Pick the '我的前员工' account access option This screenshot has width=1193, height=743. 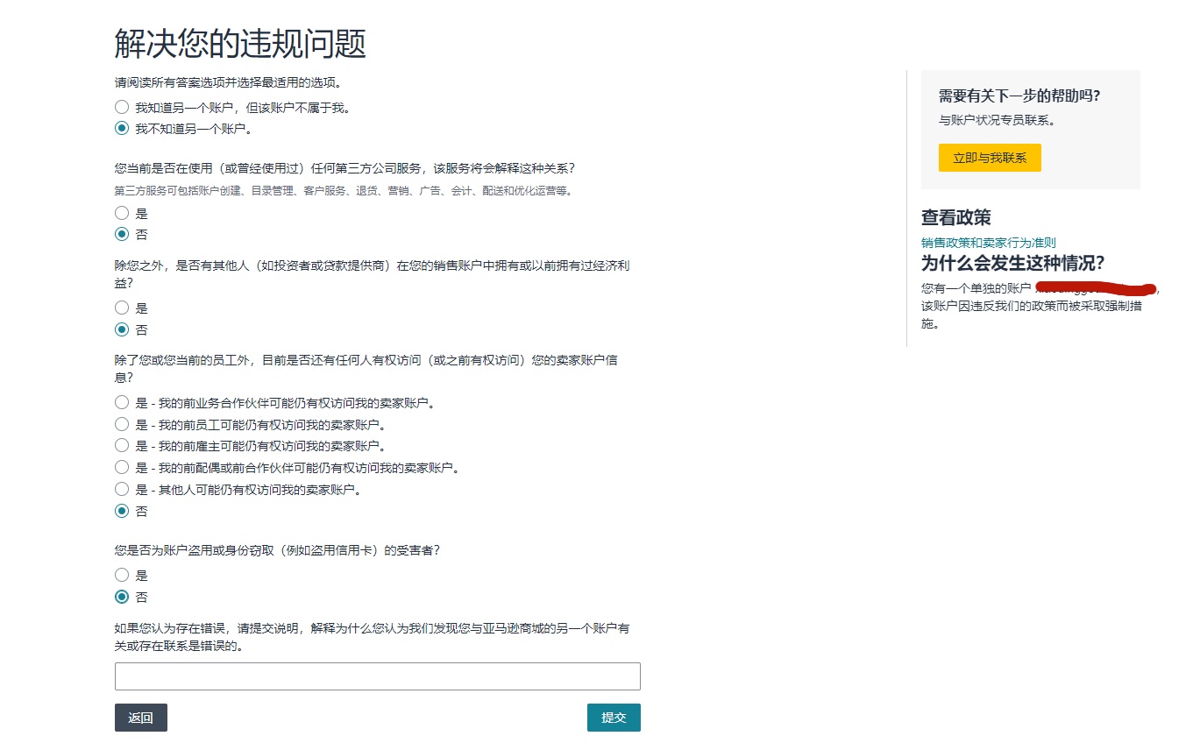click(x=122, y=424)
